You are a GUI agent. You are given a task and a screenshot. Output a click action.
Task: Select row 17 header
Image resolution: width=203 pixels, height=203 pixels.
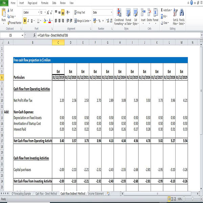2,141
